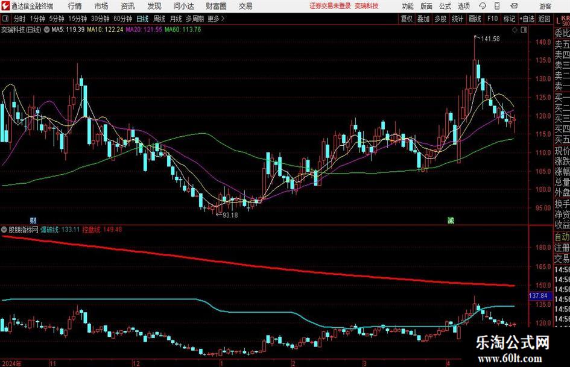Open the 财富圈 menu
The image size is (570, 367).
(x=216, y=6)
